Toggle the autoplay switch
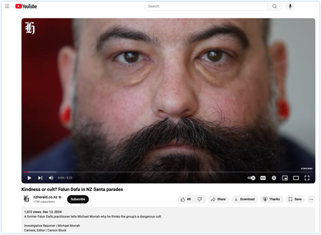The width and height of the screenshot is (321, 235). click(251, 178)
